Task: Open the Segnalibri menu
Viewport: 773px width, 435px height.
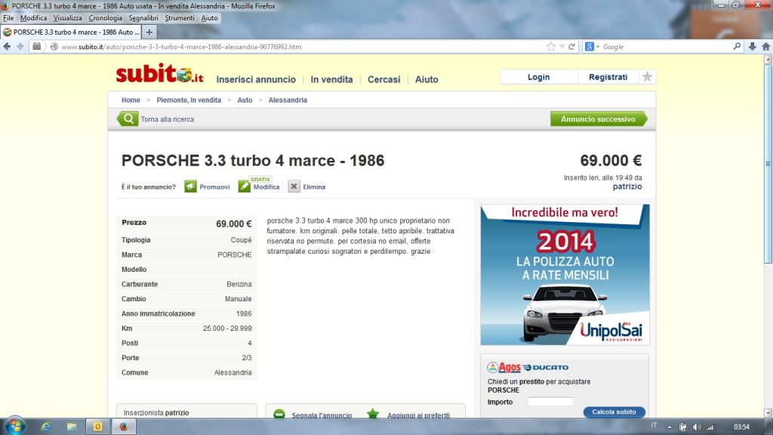Action: click(x=143, y=18)
